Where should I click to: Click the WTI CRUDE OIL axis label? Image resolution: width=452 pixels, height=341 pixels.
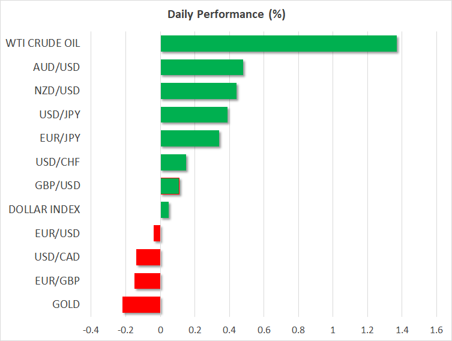tap(43, 44)
